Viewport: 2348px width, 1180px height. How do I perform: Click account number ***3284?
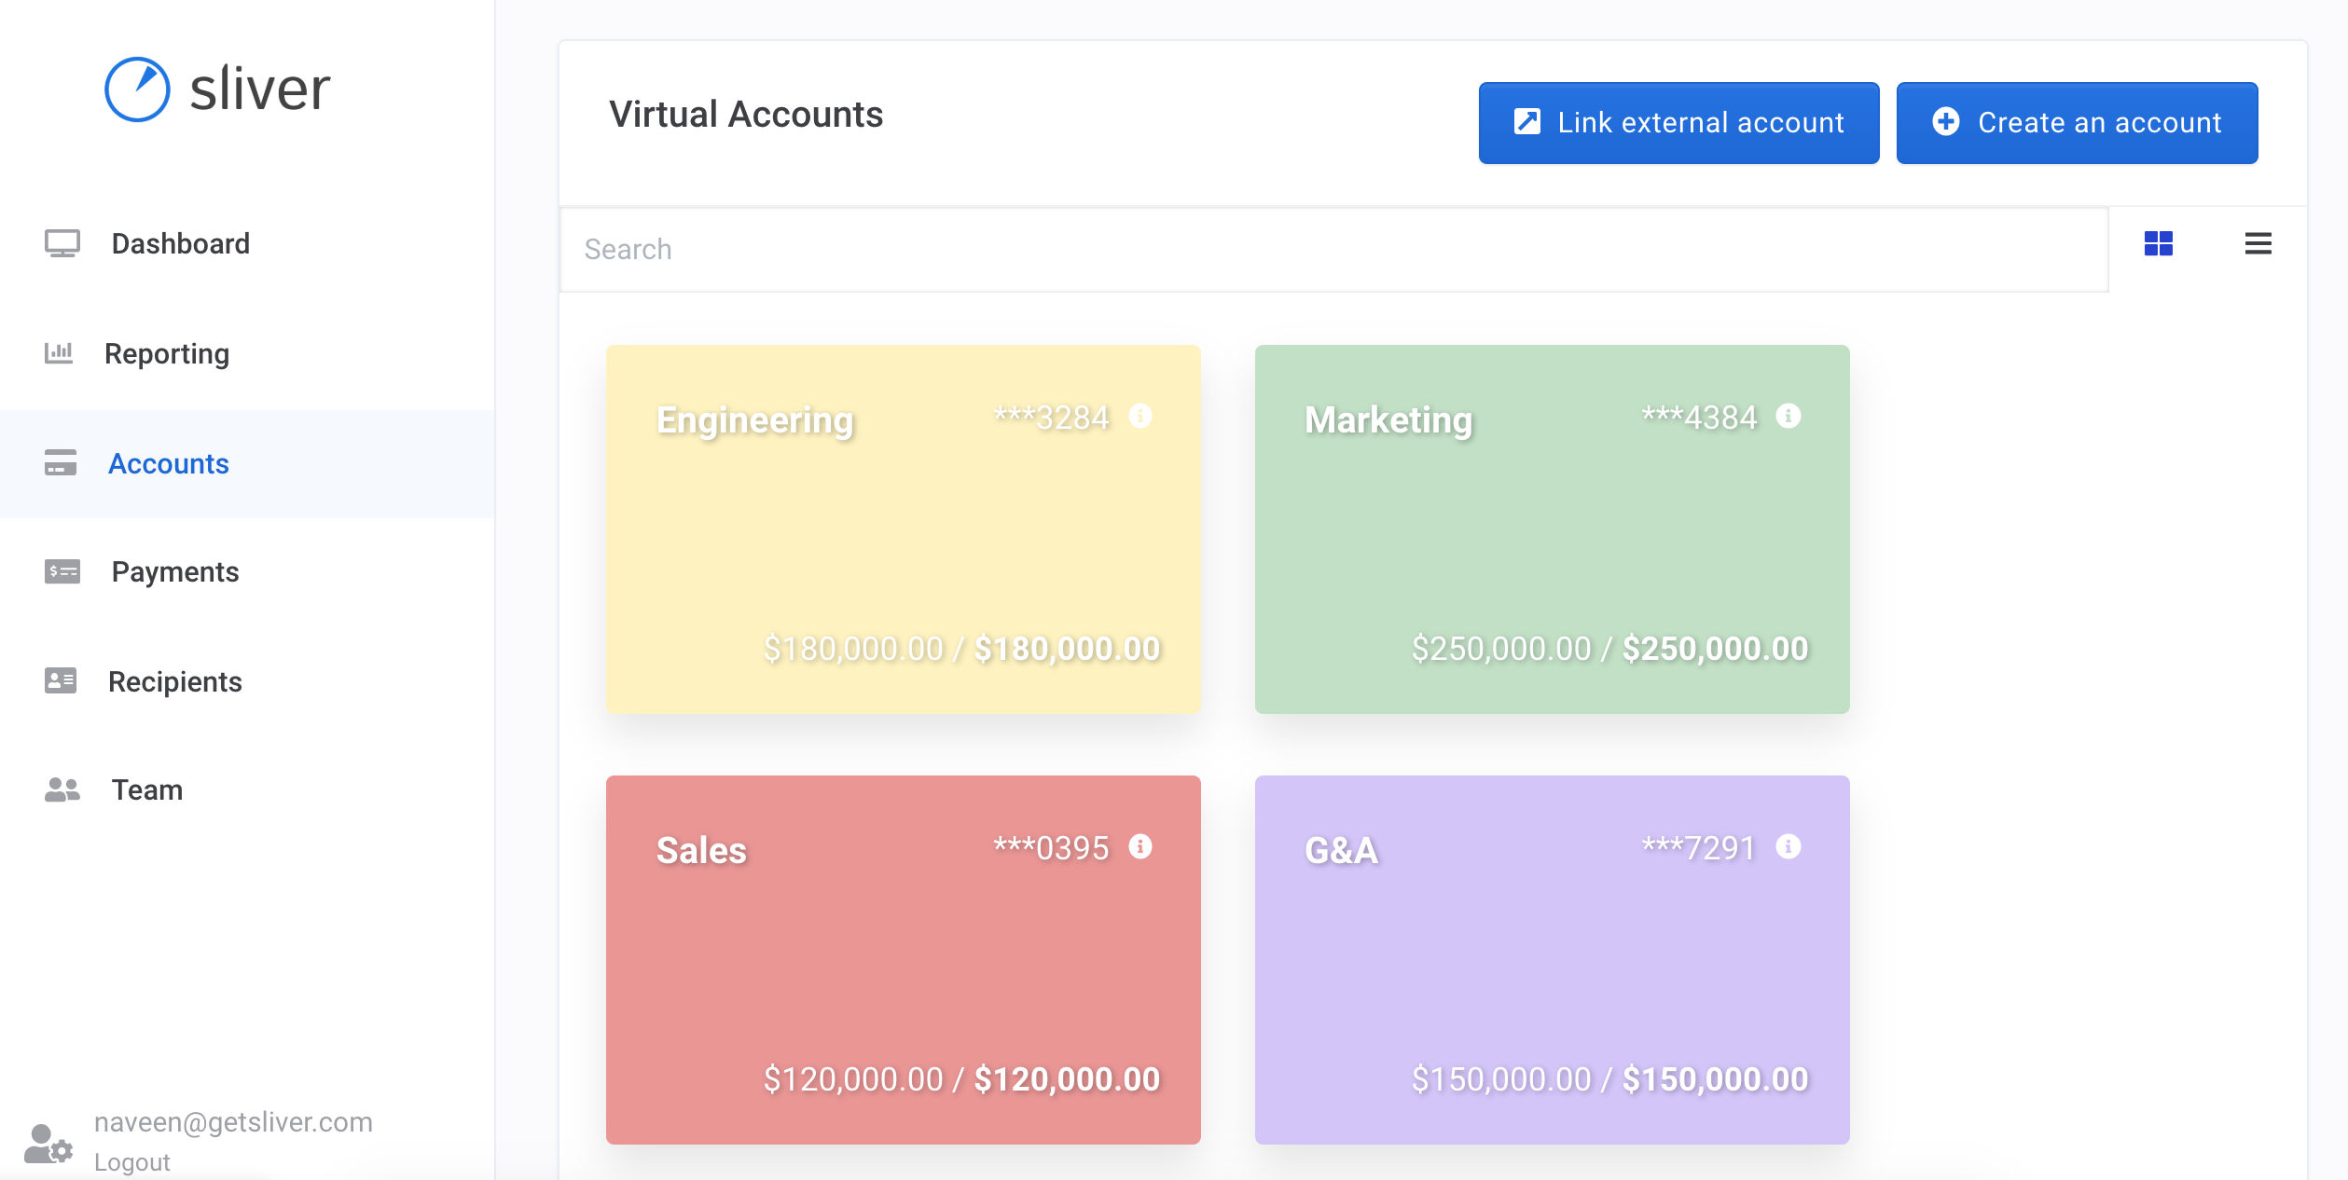1051,418
